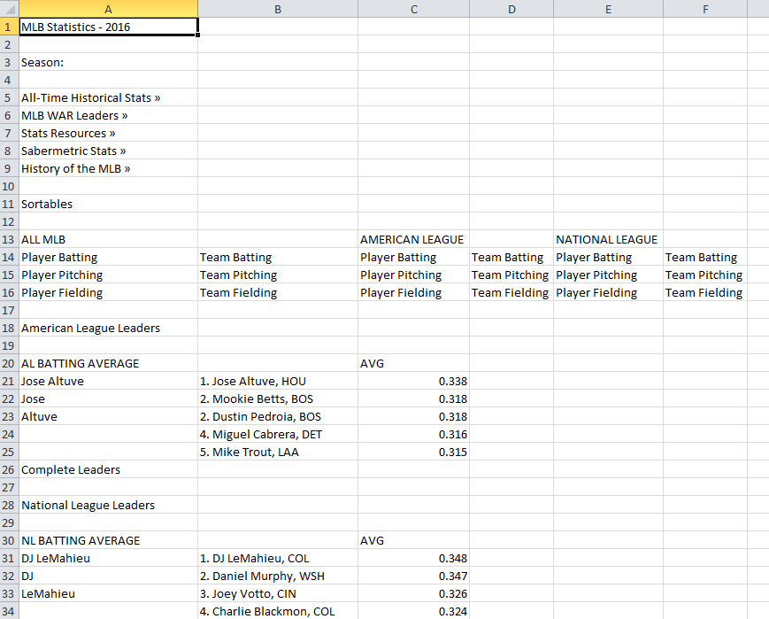Click '1. DJ LeMahieu, COL' cell
Screen dimensions: 769x619
pyautogui.click(x=278, y=558)
